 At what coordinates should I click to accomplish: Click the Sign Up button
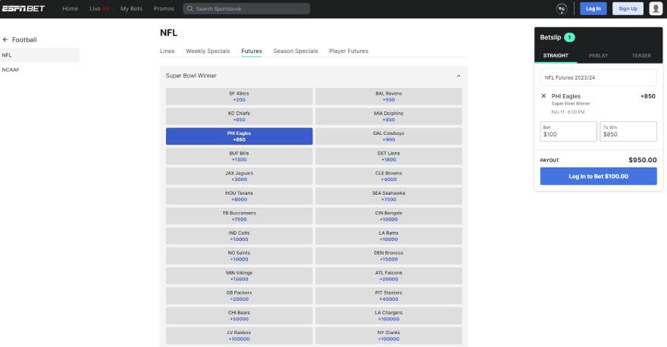[x=628, y=8]
